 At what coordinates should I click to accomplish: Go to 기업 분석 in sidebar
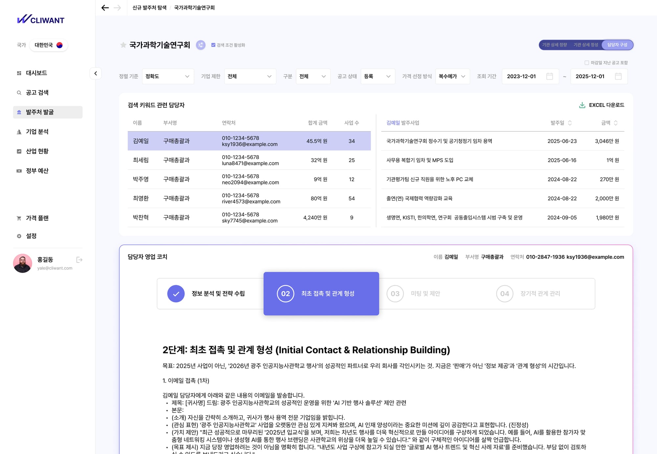37,132
